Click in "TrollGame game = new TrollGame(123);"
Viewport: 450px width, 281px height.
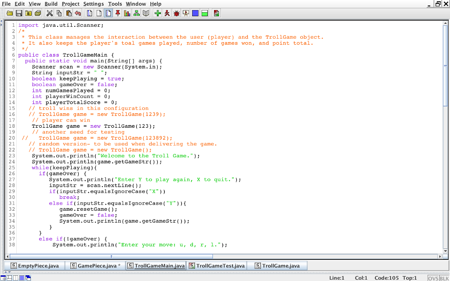(x=94, y=126)
